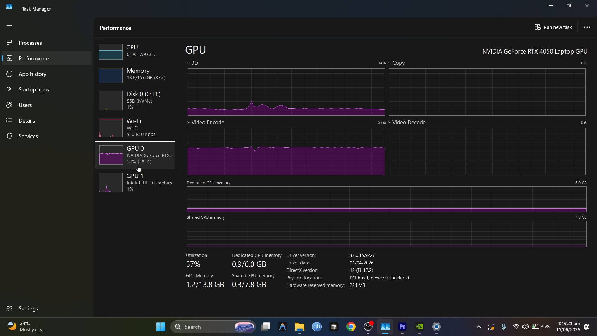The height and width of the screenshot is (336, 597).
Task: Open the Users page
Action: pos(47,105)
